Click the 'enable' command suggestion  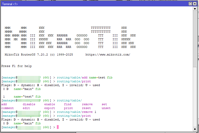(49, 104)
